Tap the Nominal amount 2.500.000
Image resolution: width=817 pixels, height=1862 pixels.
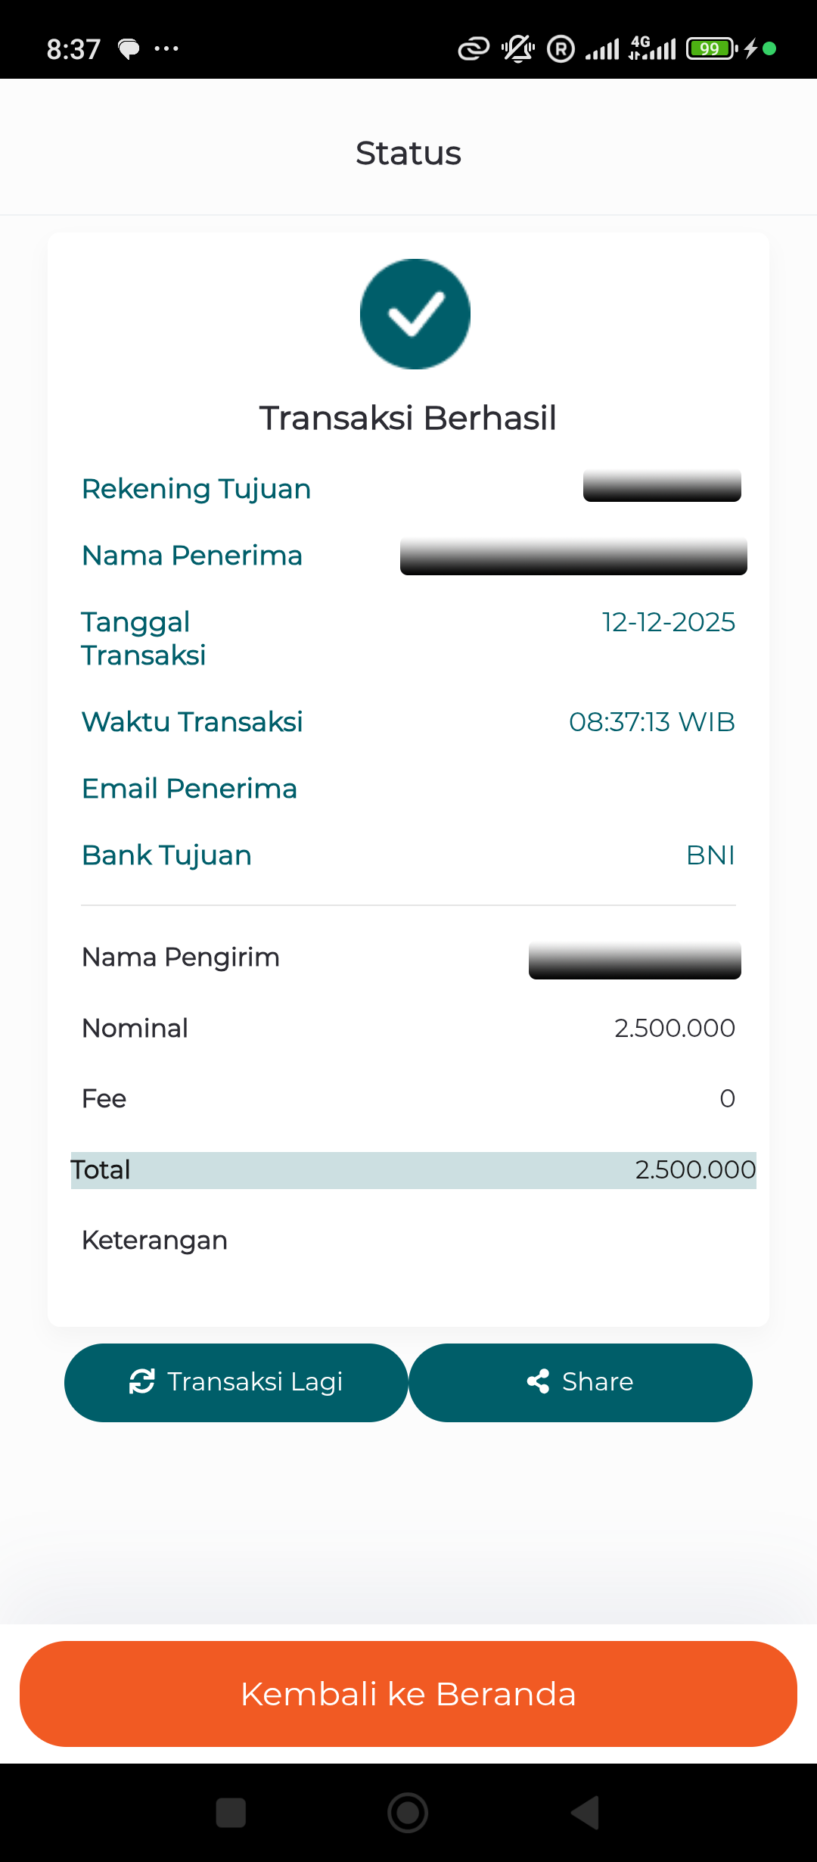674,1029
